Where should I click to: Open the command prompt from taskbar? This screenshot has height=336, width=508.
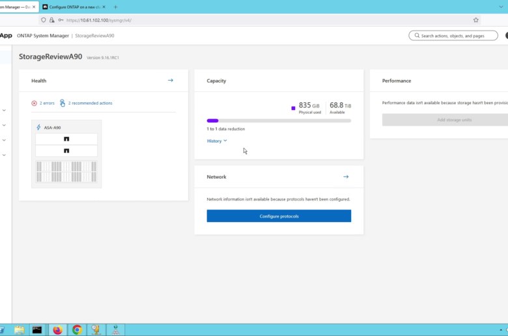tap(37, 330)
